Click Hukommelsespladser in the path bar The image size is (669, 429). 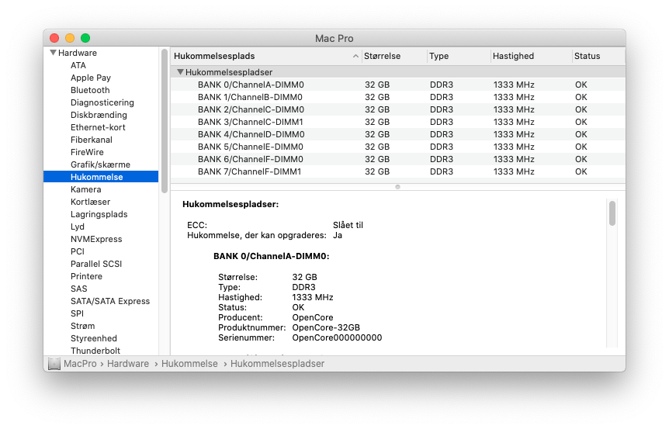(x=277, y=364)
